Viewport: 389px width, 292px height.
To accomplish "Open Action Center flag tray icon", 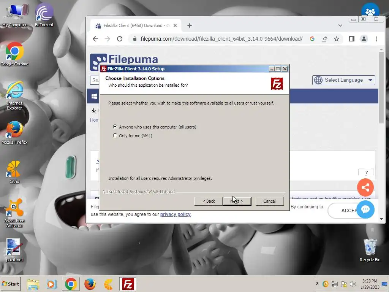I will click(x=343, y=284).
